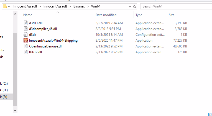The width and height of the screenshot is (212, 116).
Task: Sort files by Type column header
Action: (x=139, y=15)
